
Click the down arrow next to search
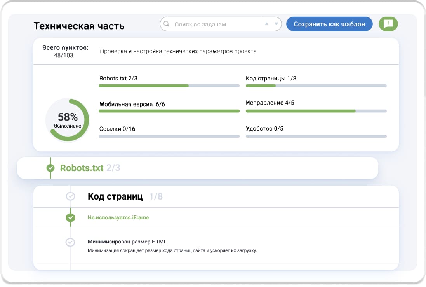[x=276, y=24]
